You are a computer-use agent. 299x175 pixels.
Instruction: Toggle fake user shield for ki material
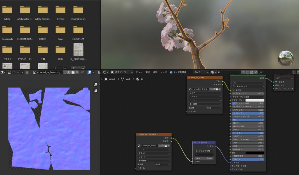click(x=248, y=72)
